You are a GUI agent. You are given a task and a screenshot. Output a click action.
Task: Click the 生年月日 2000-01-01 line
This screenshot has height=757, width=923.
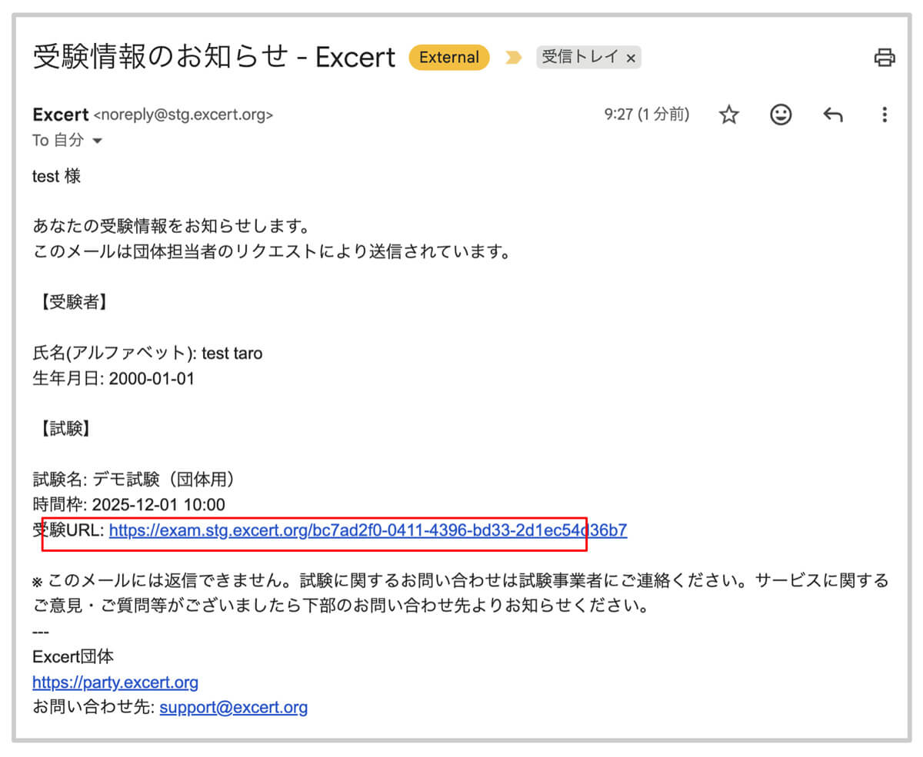pyautogui.click(x=113, y=379)
